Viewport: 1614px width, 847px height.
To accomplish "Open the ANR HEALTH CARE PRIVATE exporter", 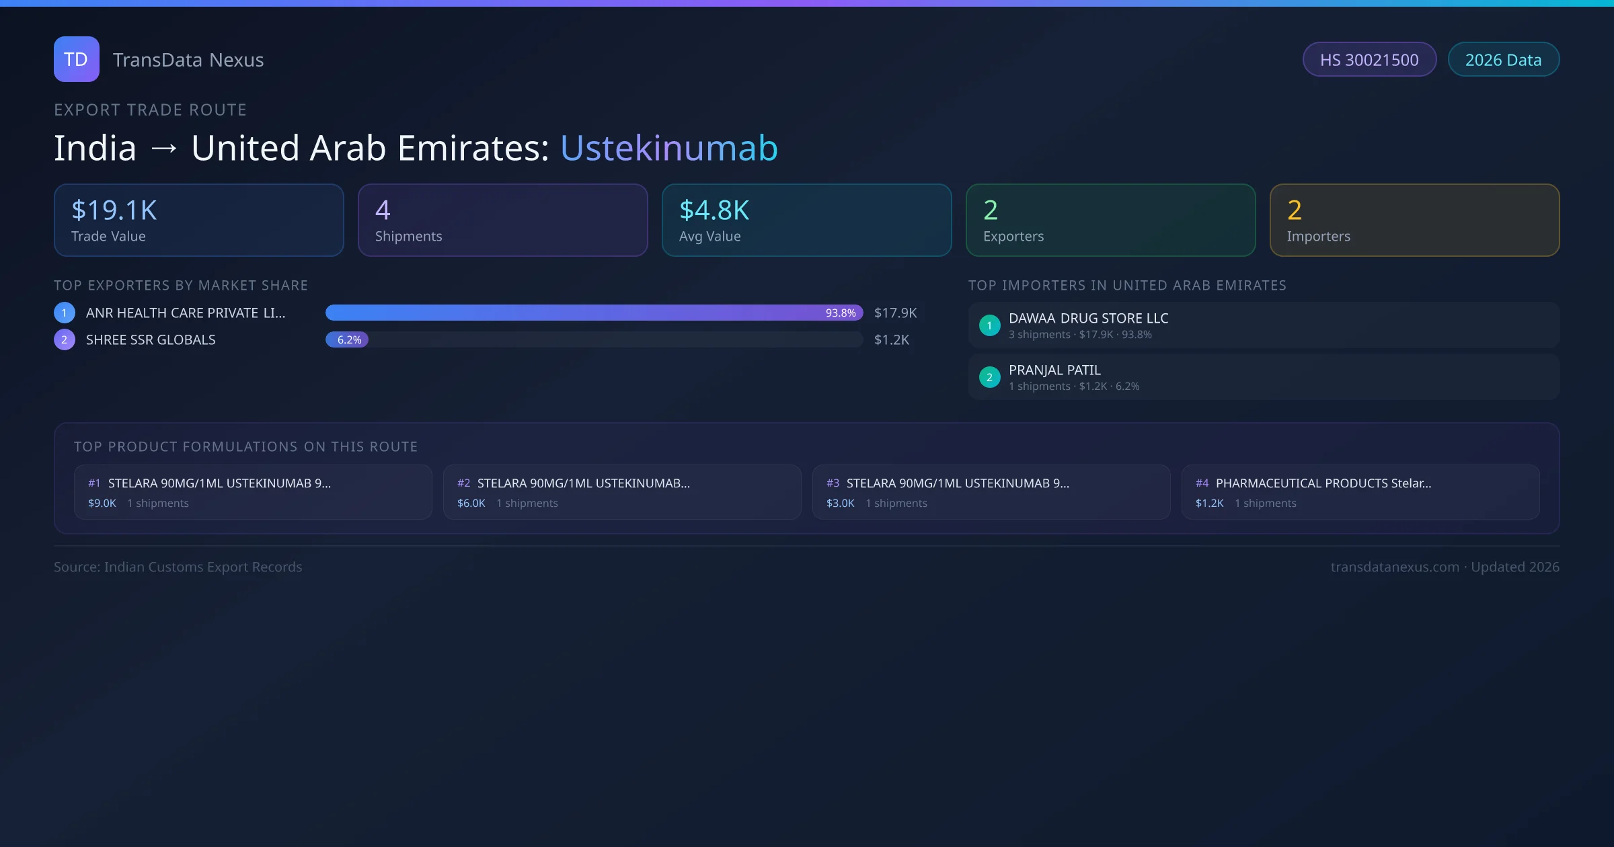I will pyautogui.click(x=186, y=313).
